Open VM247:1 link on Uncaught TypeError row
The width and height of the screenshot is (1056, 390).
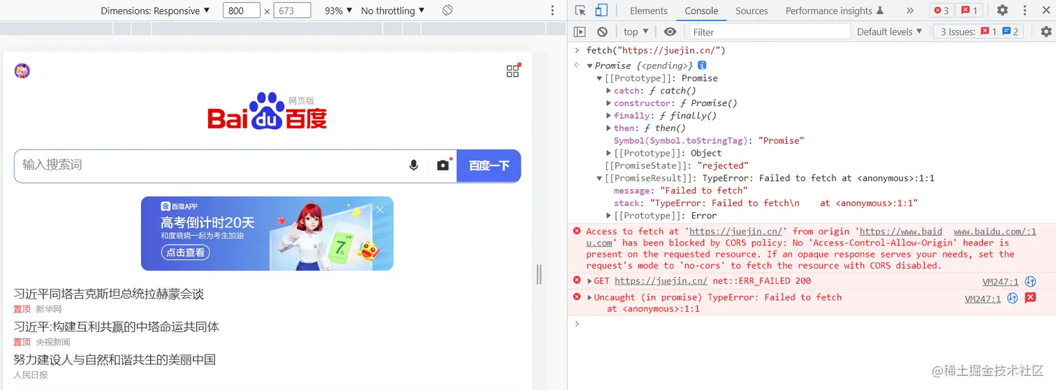(983, 299)
